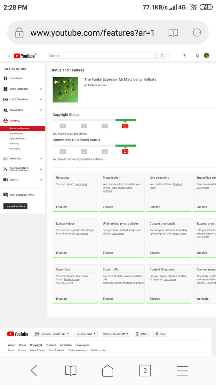Open Learn more in Custom thumbnails card
The height and width of the screenshot is (385, 216).
click(180, 234)
